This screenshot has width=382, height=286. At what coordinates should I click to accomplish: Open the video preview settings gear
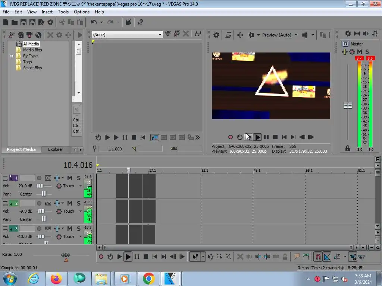click(x=216, y=35)
